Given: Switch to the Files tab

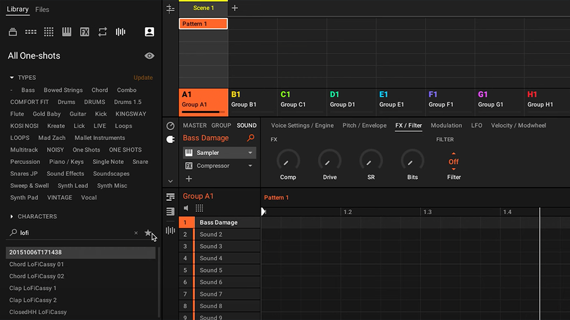Looking at the screenshot, I should (x=42, y=10).
